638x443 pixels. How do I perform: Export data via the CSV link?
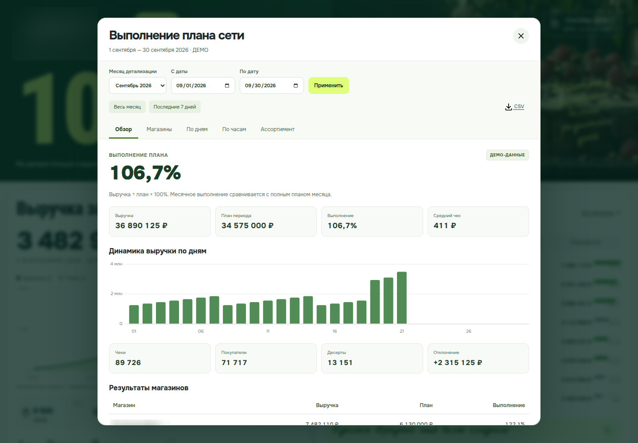point(519,107)
